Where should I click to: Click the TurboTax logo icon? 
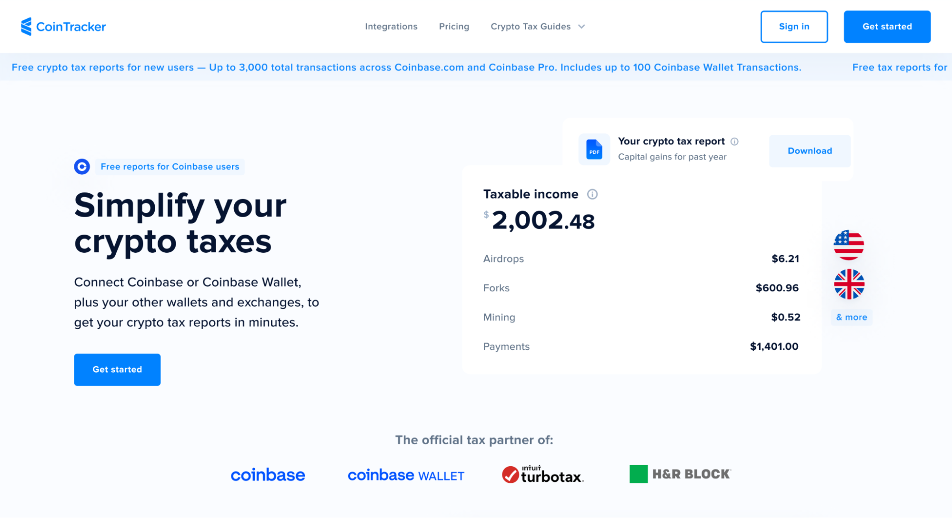coord(511,475)
